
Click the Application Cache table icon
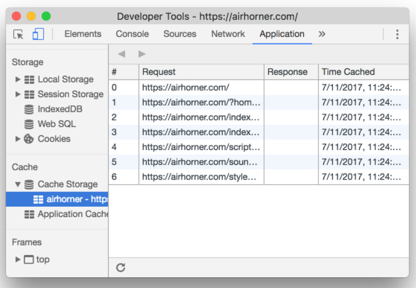(29, 214)
